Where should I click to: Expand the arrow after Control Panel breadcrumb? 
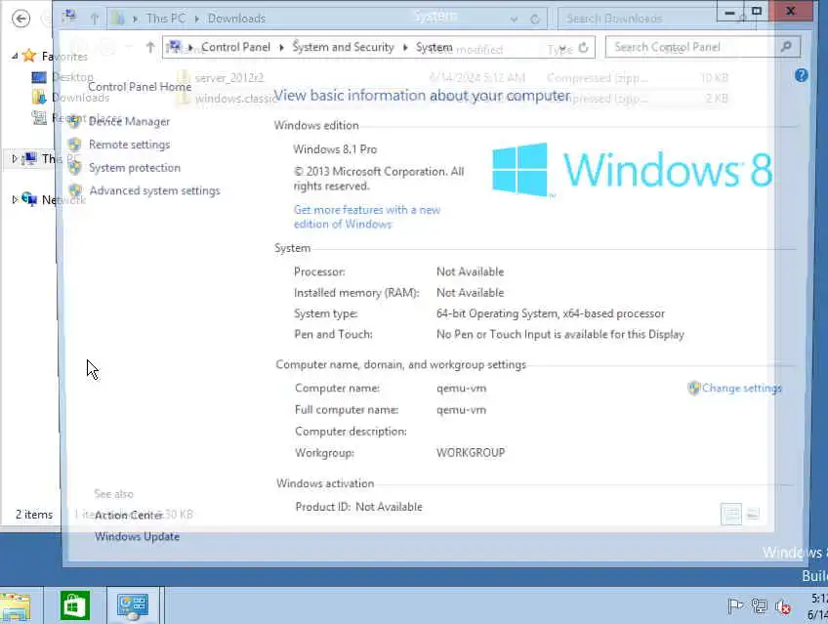click(x=281, y=48)
